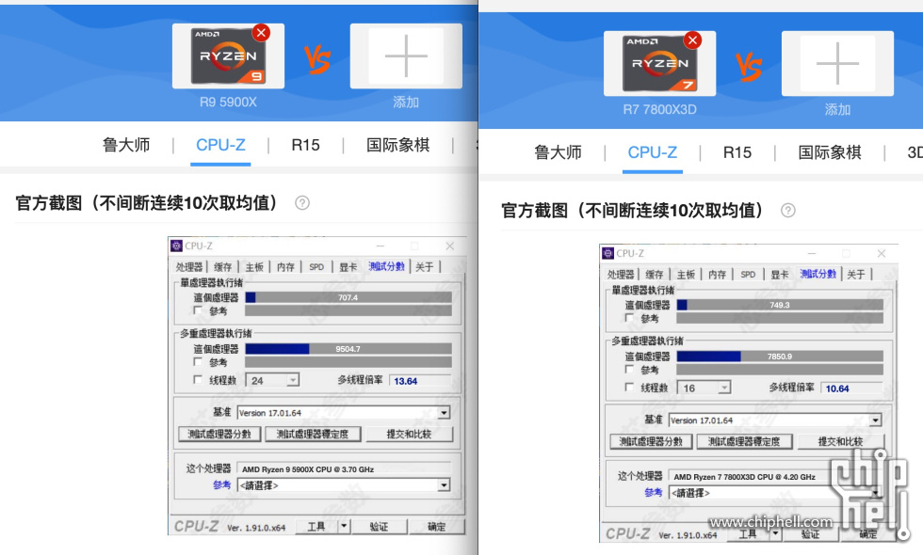Viewport: 923px width, 555px height.
Task: Open 基准 version dropdown in left CPU-Z
Action: [344, 413]
